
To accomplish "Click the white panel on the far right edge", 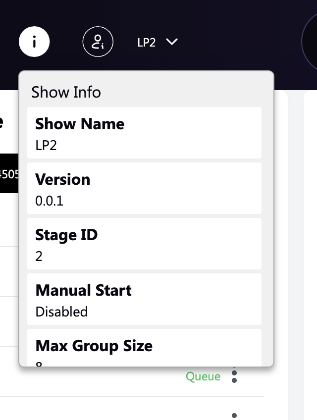I will [x=311, y=248].
